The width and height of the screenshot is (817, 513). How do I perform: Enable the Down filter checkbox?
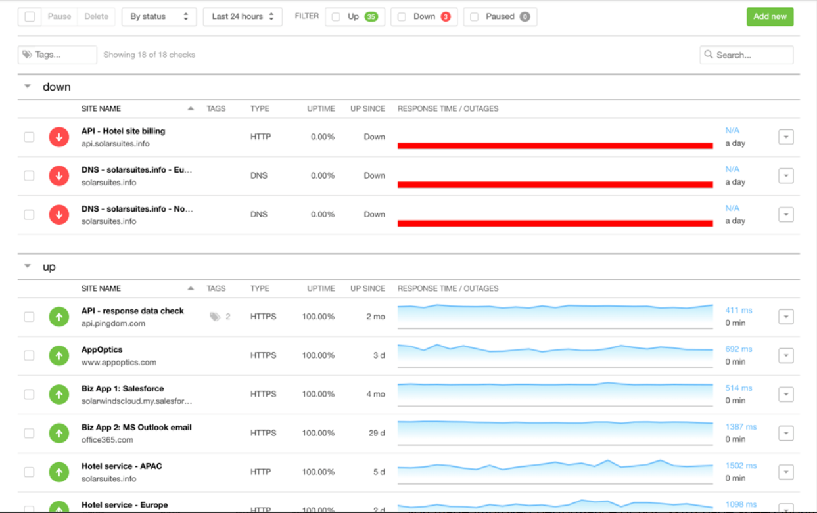402,17
